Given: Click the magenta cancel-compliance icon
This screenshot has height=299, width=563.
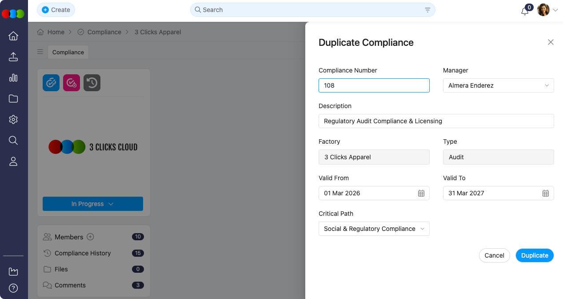Looking at the screenshot, I should click(x=71, y=82).
